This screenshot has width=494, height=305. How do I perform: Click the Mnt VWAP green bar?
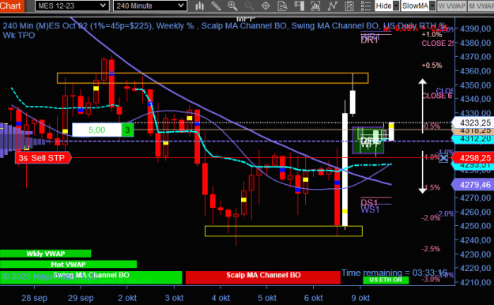pos(68,264)
